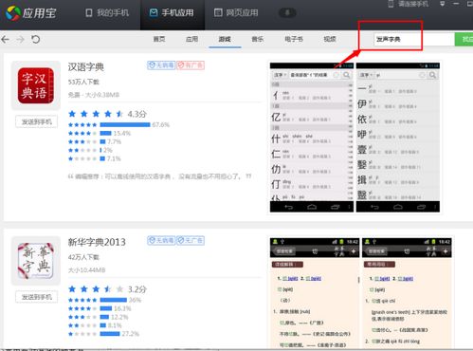Click the 15.4% four-star rating bar
This screenshot has height=351, width=473.
(x=106, y=133)
